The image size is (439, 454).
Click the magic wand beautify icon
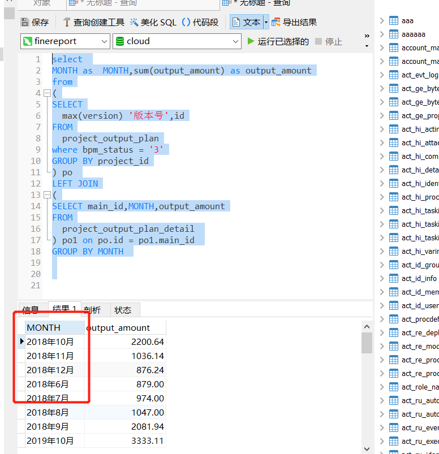[x=134, y=22]
